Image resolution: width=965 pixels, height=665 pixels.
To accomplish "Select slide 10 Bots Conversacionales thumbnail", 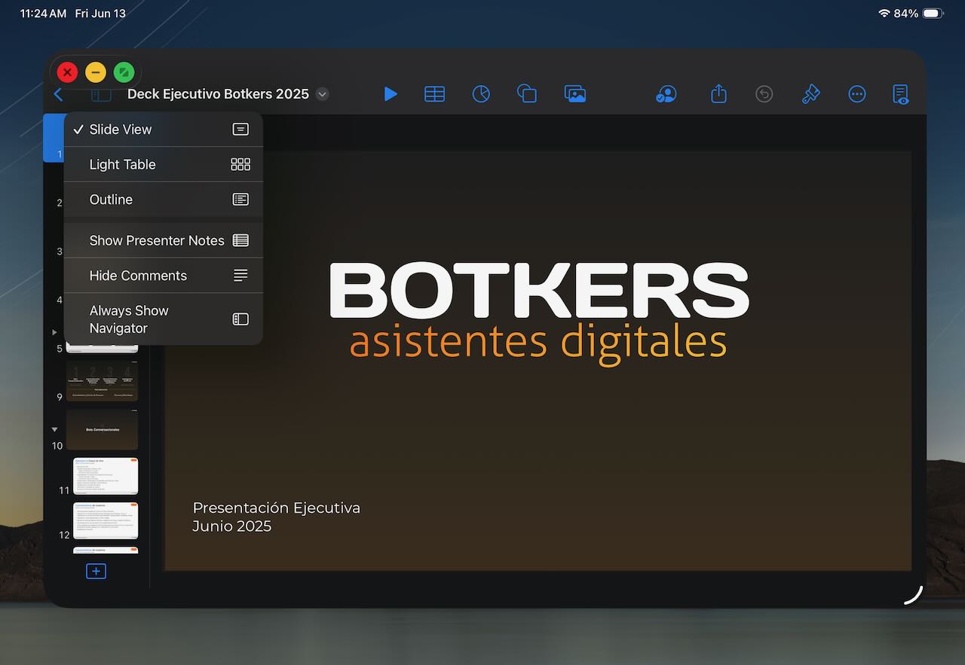I will click(x=102, y=430).
